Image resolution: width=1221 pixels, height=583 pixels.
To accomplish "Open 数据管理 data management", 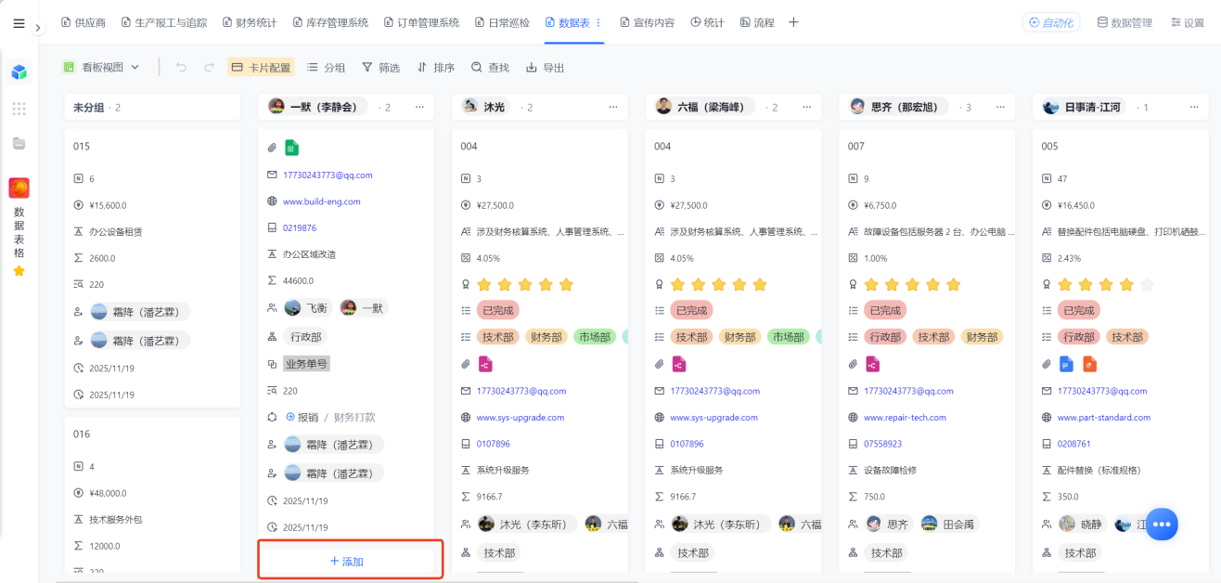I will click(1125, 22).
